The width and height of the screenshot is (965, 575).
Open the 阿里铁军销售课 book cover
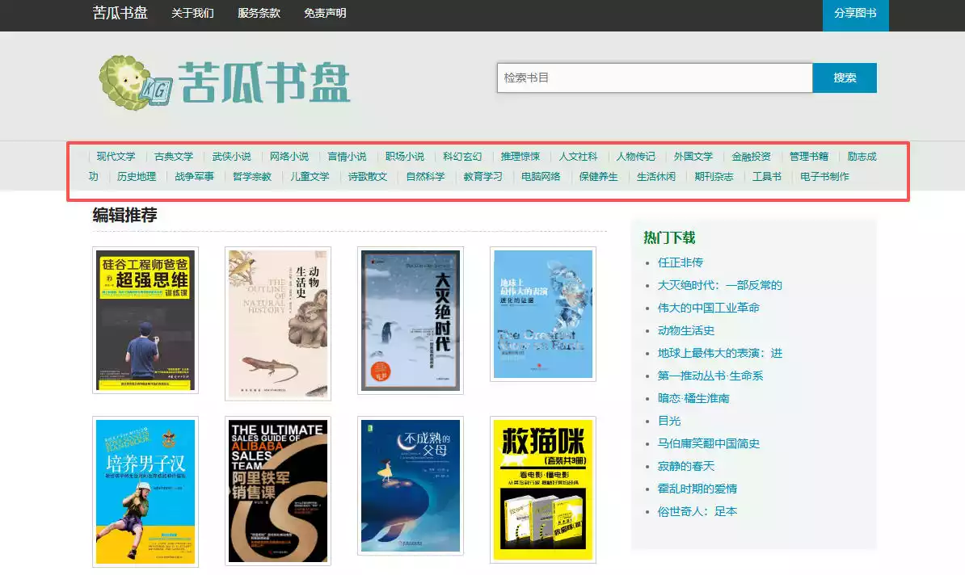[278, 491]
